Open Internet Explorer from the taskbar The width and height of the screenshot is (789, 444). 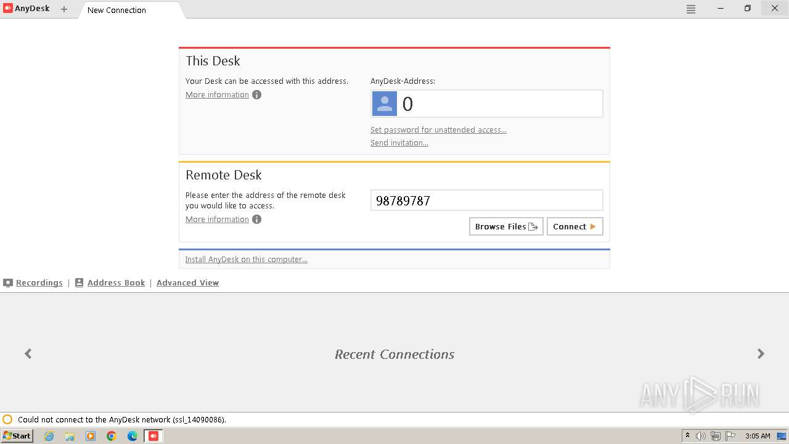(x=49, y=436)
